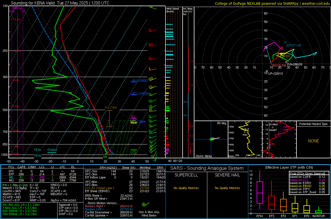
Task: Click the Bunkers Left = storm motion
Action: pos(109,209)
